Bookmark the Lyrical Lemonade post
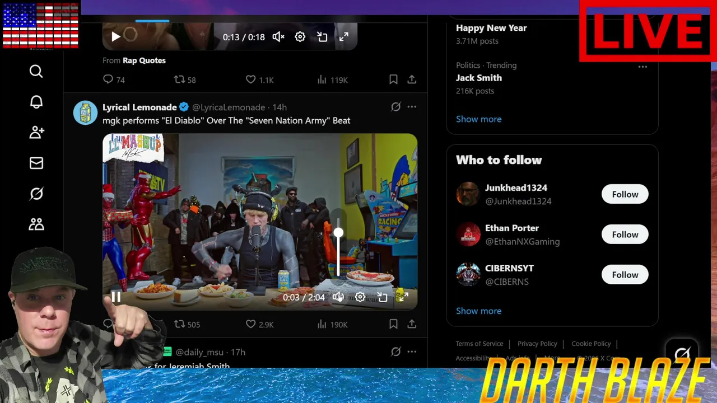Viewport: 717px width, 403px height. point(393,324)
